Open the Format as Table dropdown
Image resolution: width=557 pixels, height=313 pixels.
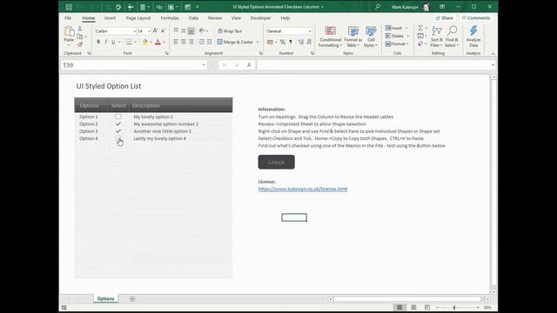(353, 37)
